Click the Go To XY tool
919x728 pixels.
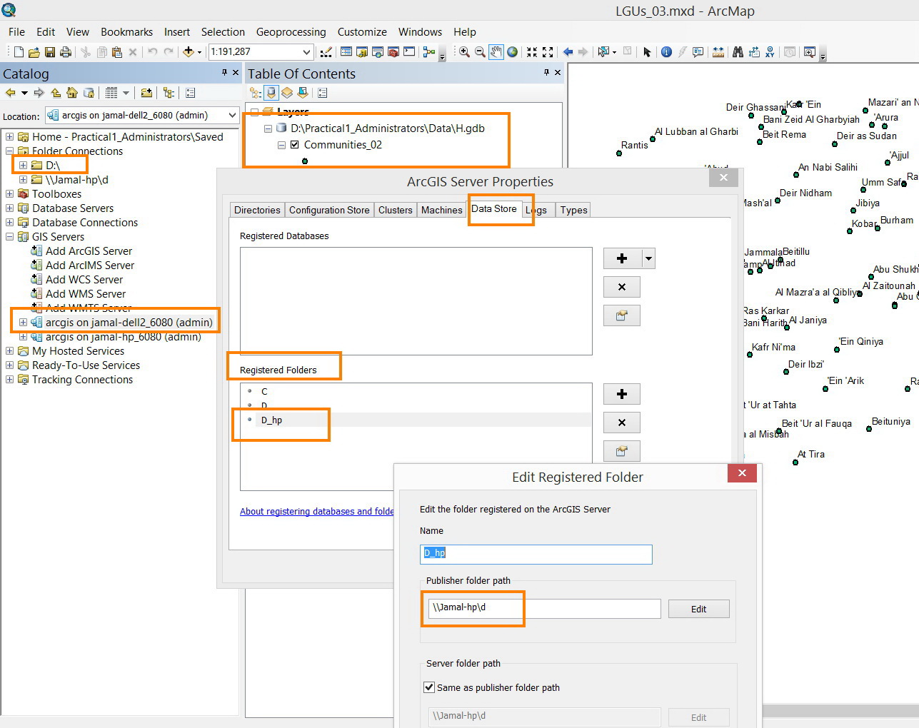[770, 52]
